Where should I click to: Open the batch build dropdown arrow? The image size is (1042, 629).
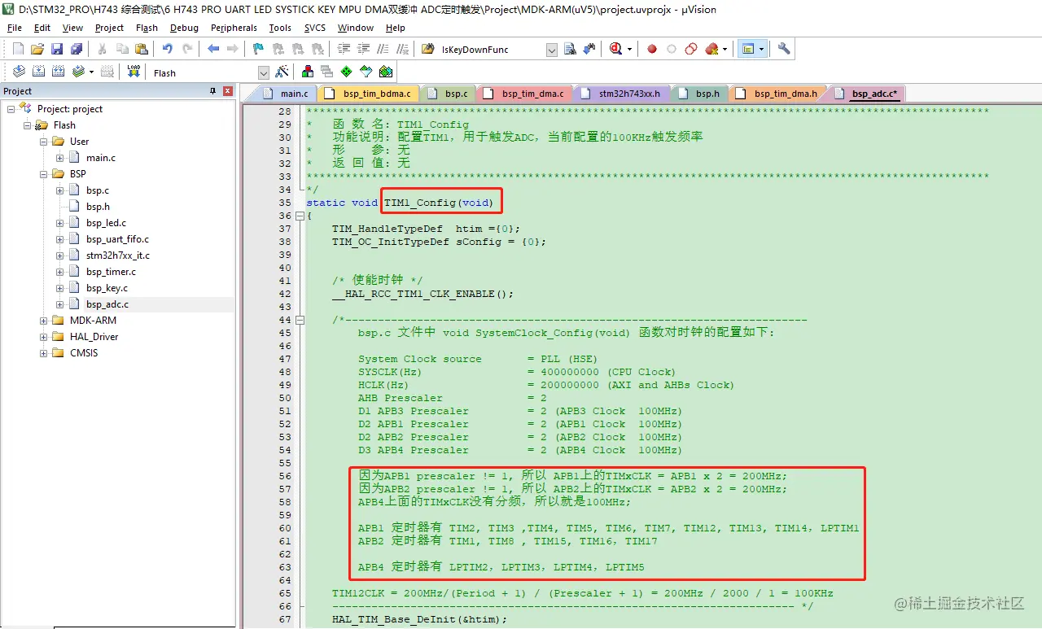(91, 72)
